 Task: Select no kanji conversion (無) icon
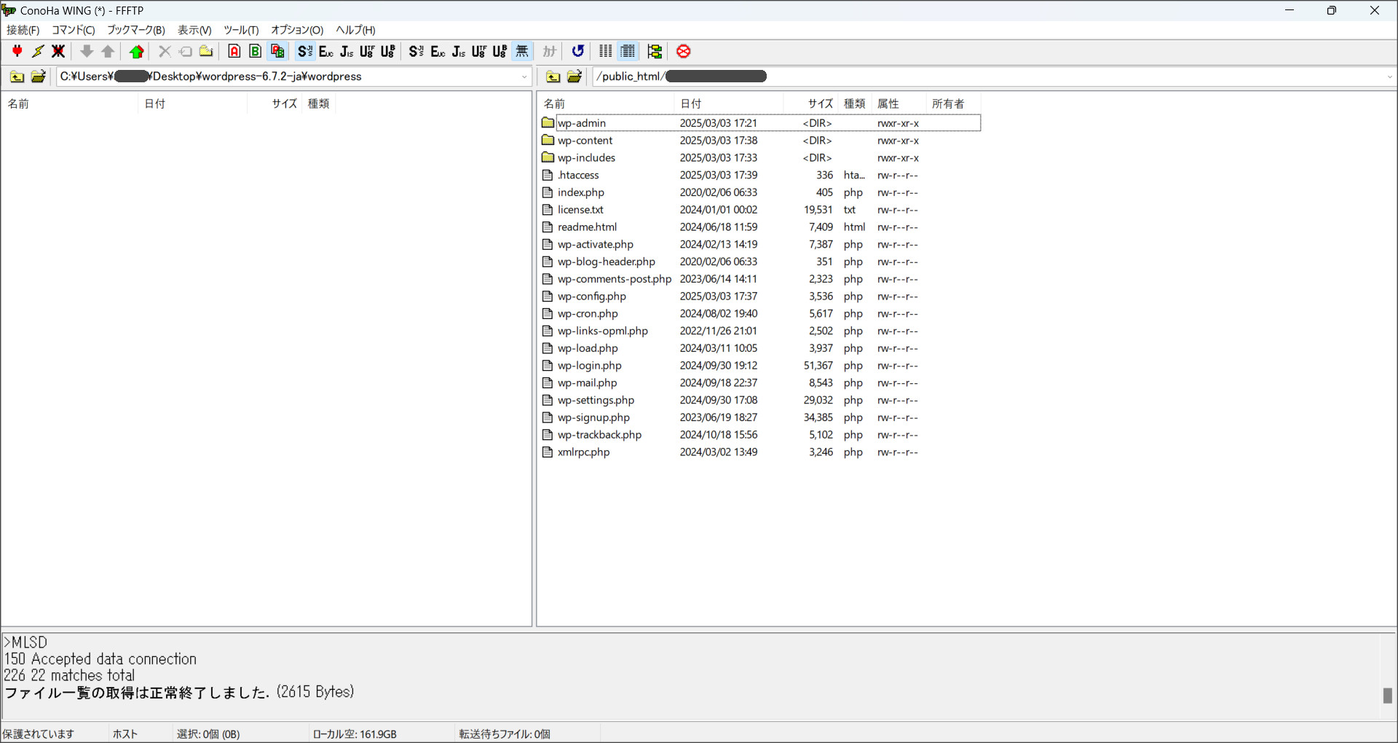(522, 51)
